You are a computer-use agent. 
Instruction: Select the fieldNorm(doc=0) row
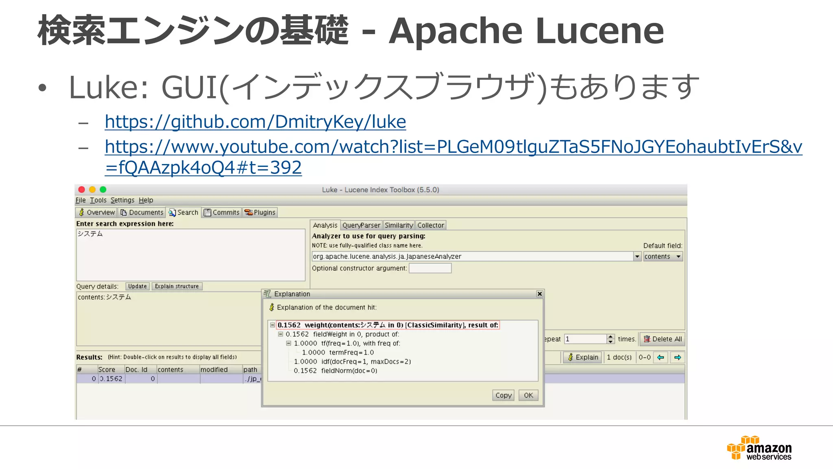click(335, 370)
